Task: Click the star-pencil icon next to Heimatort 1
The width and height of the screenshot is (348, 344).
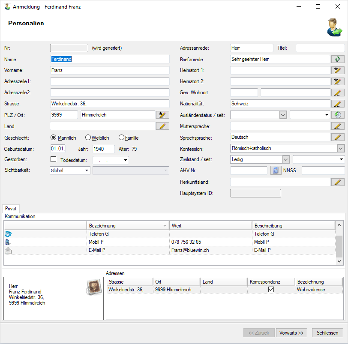Action: pyautogui.click(x=338, y=70)
